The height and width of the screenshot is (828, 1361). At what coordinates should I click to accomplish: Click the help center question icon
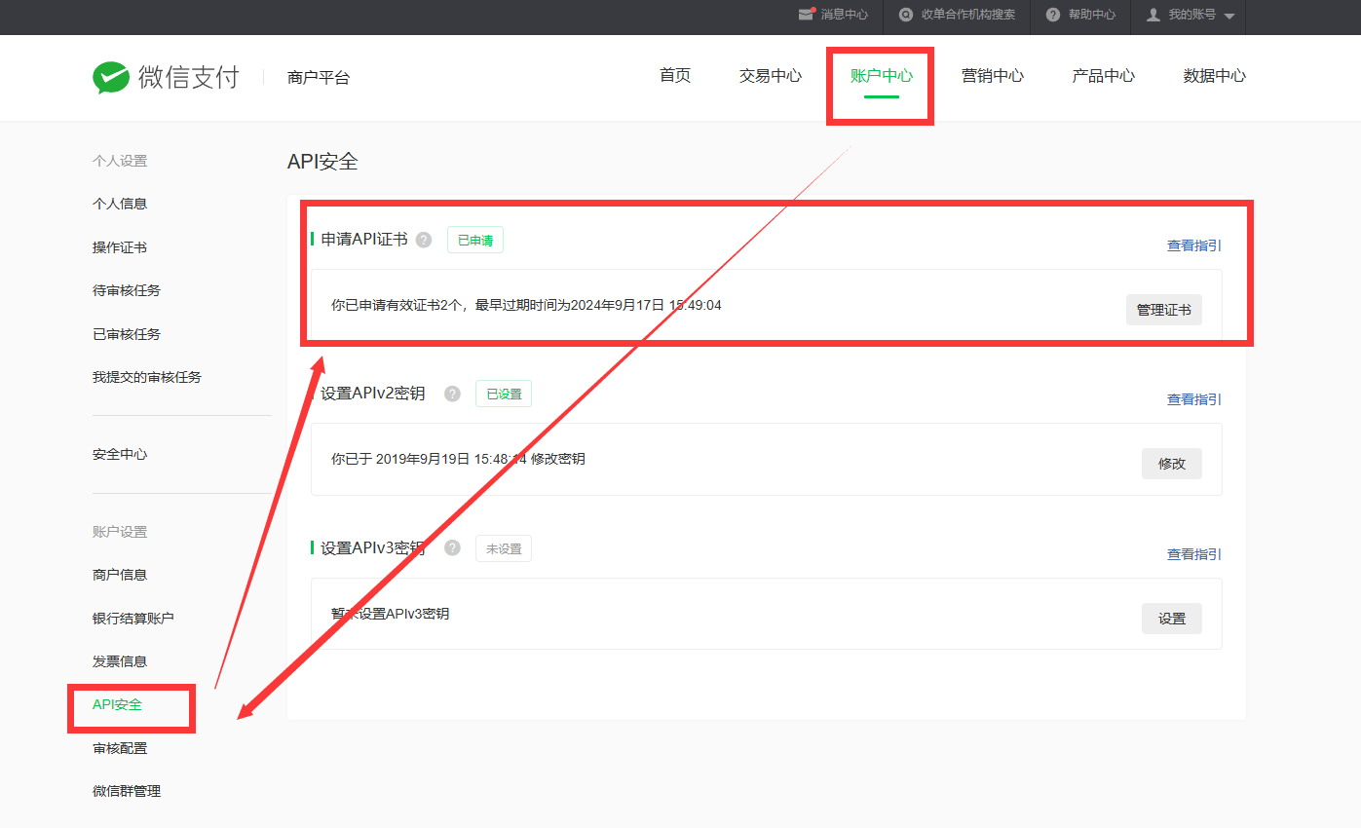tap(1053, 15)
